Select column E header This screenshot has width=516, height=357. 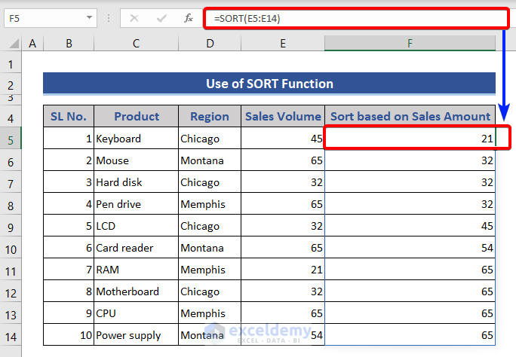(283, 44)
